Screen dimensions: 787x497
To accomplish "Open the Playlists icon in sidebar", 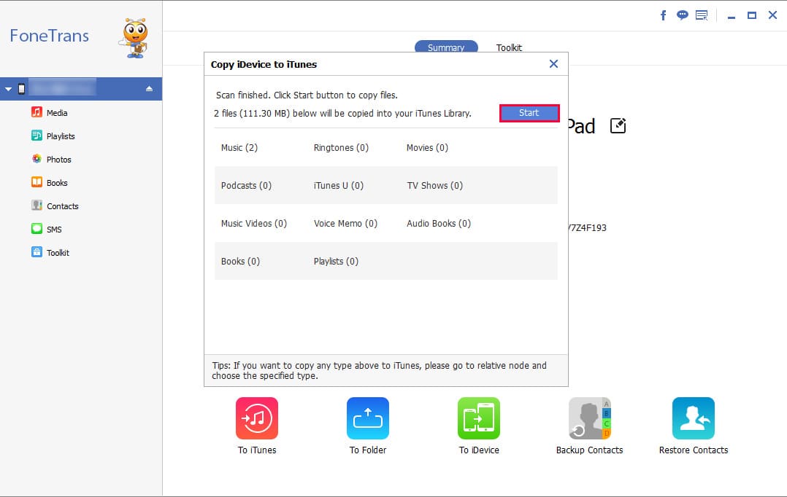I will 37,136.
